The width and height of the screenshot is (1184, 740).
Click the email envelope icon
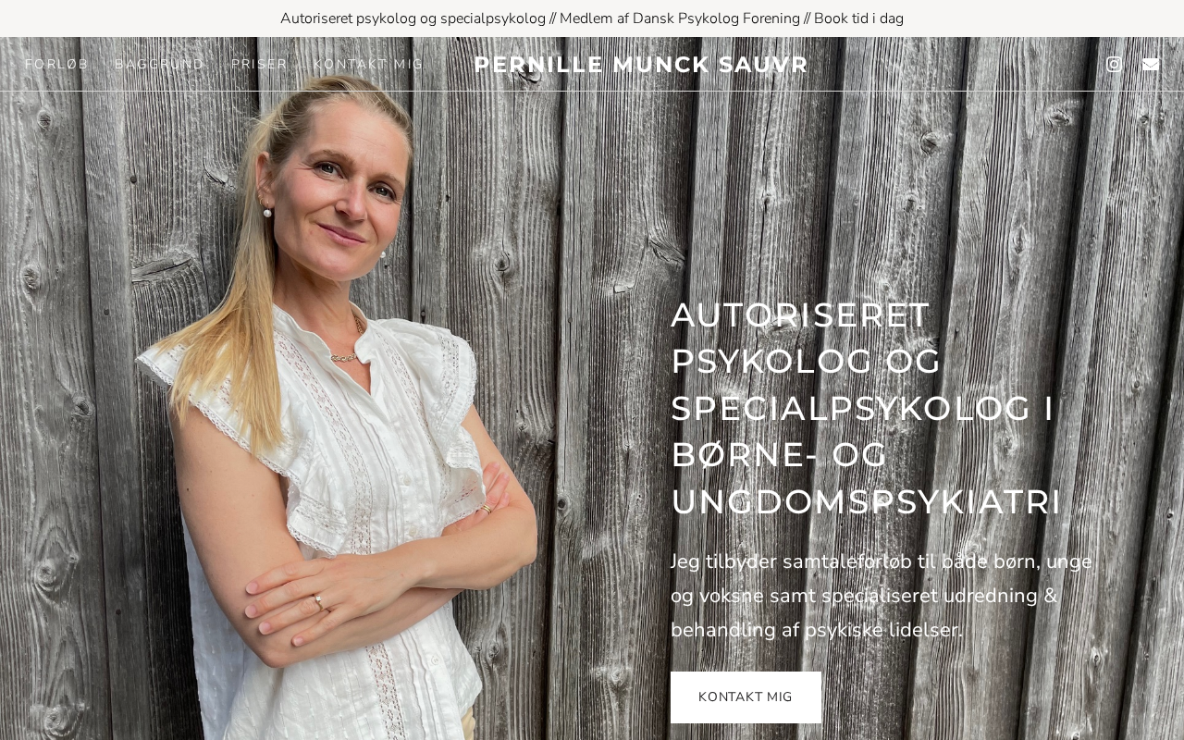pyautogui.click(x=1150, y=64)
